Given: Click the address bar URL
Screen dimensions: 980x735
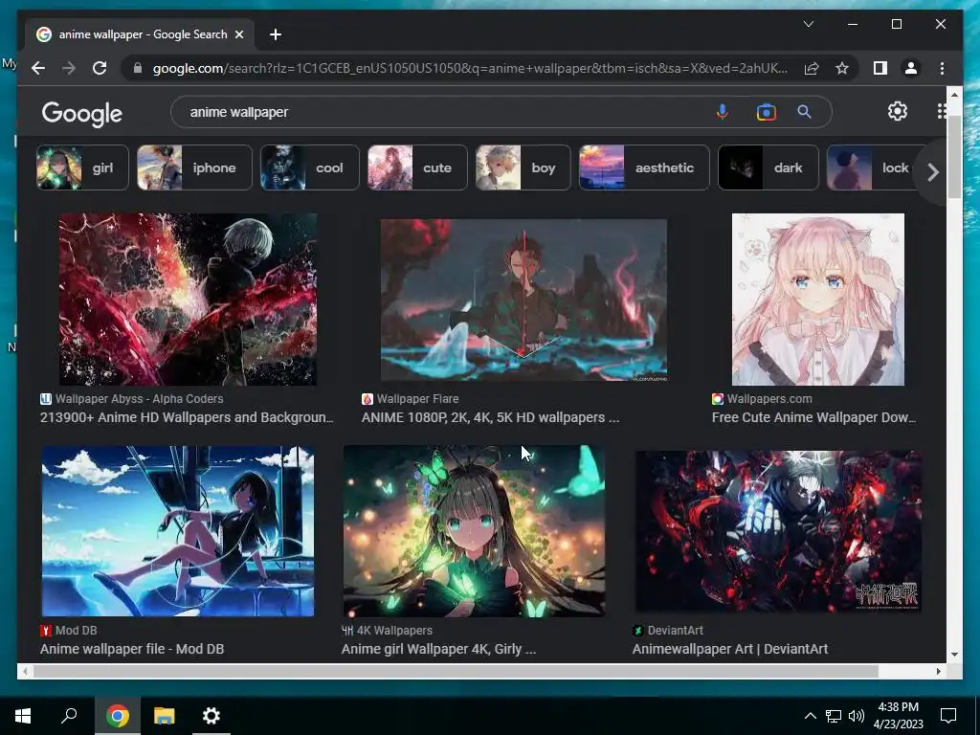Looking at the screenshot, I should tap(470, 68).
